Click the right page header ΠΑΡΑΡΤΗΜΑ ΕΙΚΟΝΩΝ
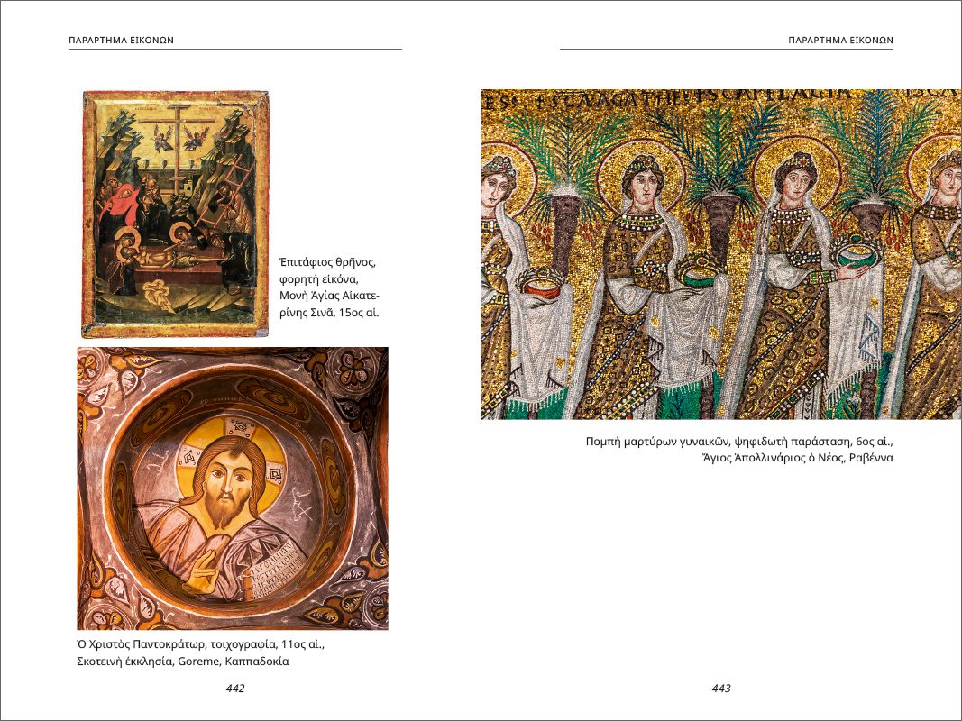Image resolution: width=962 pixels, height=721 pixels. coord(839,41)
